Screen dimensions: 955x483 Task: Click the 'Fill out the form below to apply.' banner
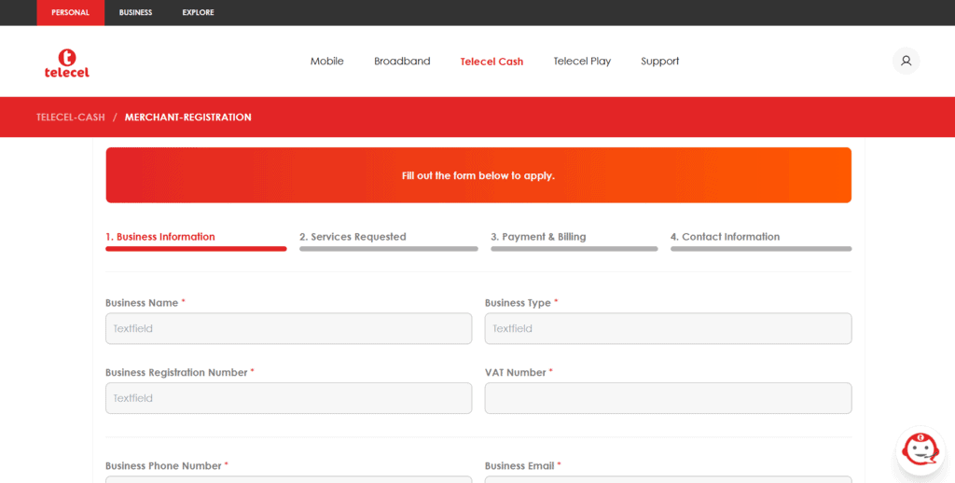click(478, 174)
